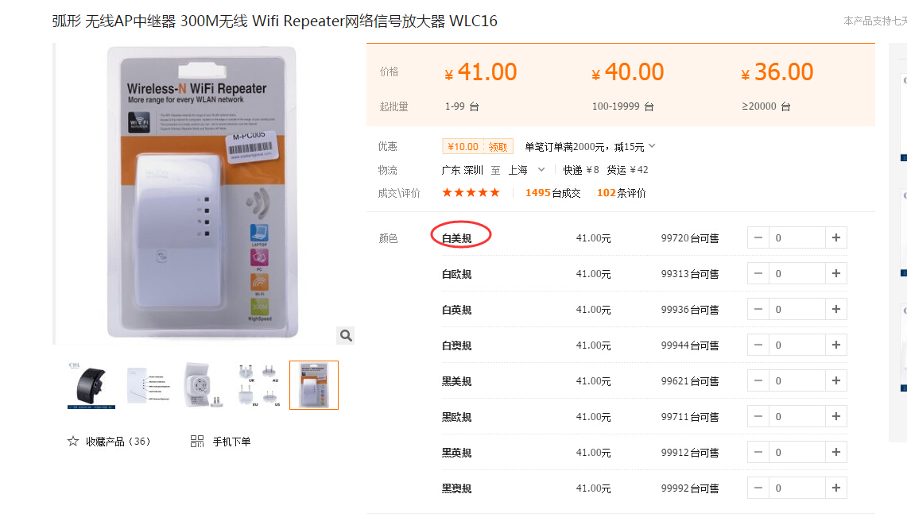Select the black repeater thumbnail
The width and height of the screenshot is (907, 521).
(91, 385)
